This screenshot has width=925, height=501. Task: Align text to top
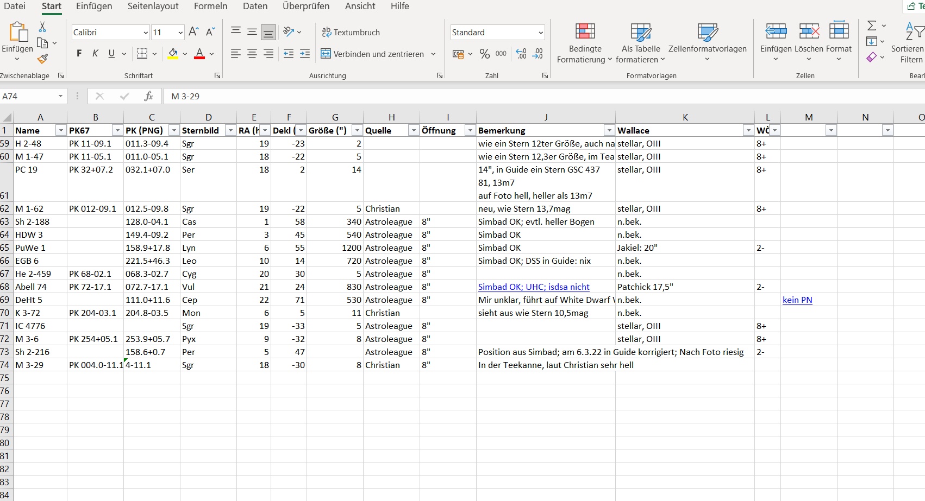point(236,31)
